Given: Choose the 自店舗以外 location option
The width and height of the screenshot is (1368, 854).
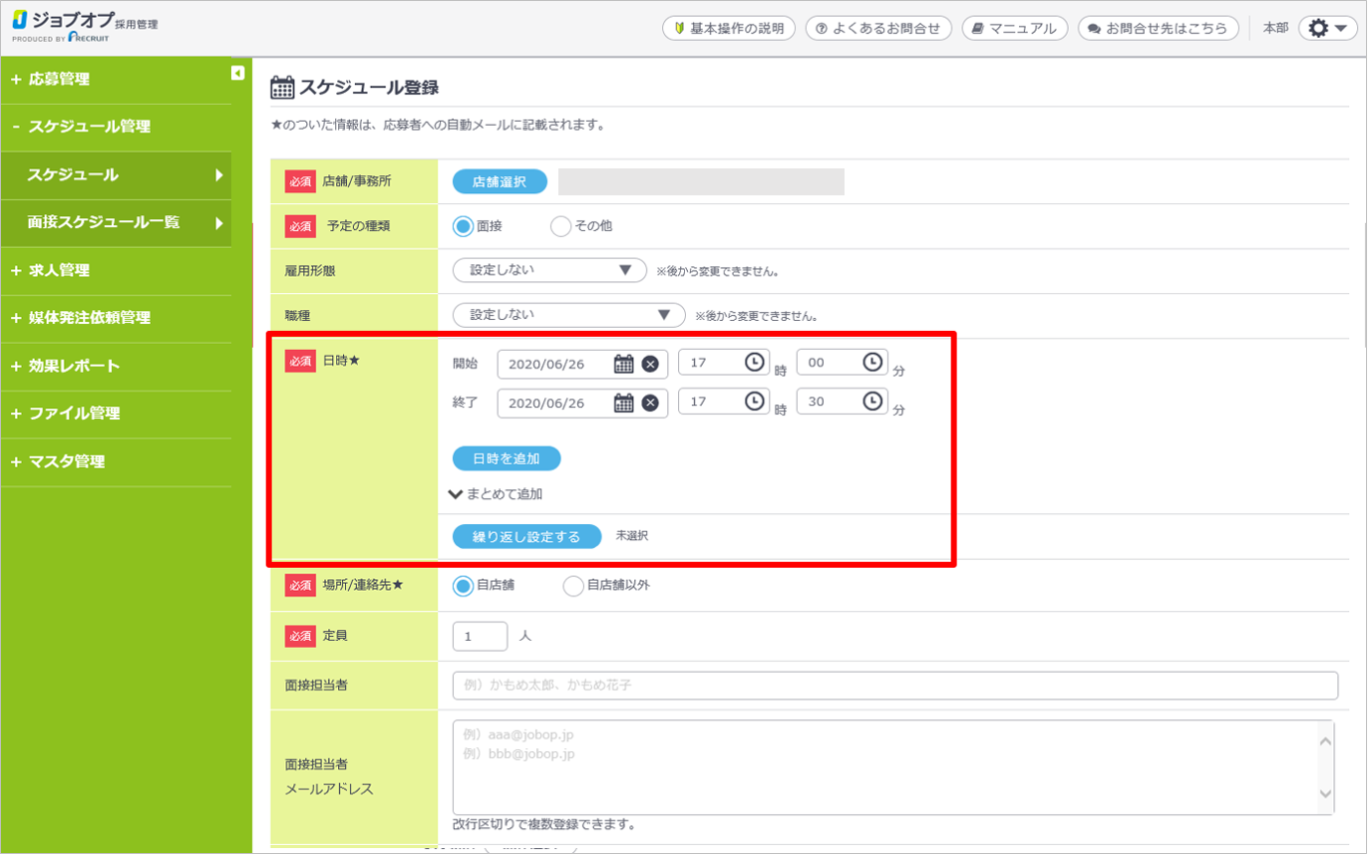Looking at the screenshot, I should [x=572, y=586].
